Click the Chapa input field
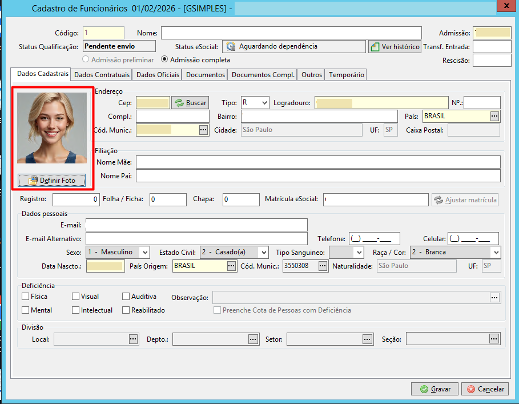519x404 pixels. pyautogui.click(x=241, y=199)
